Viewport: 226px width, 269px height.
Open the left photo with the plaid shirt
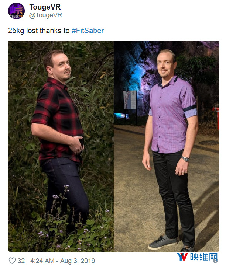[x=61, y=146]
